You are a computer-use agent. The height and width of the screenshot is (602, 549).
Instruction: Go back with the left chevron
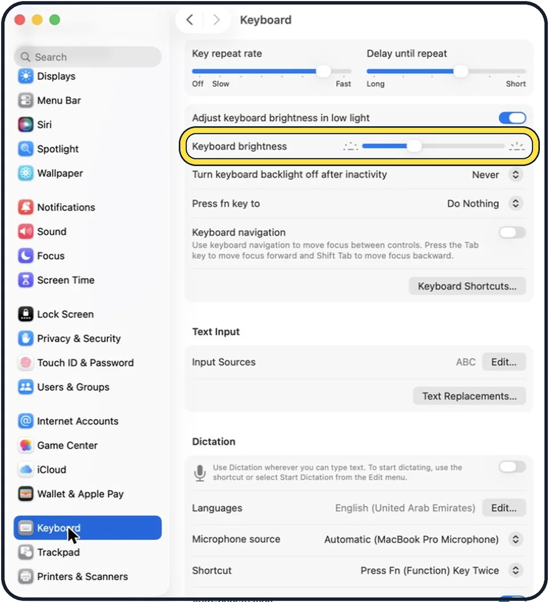pos(189,19)
